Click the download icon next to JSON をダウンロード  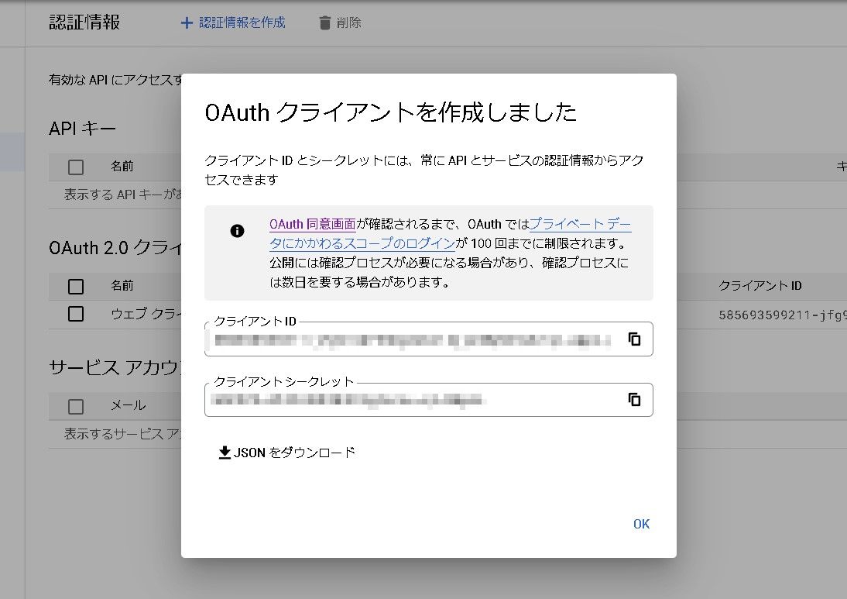[225, 452]
